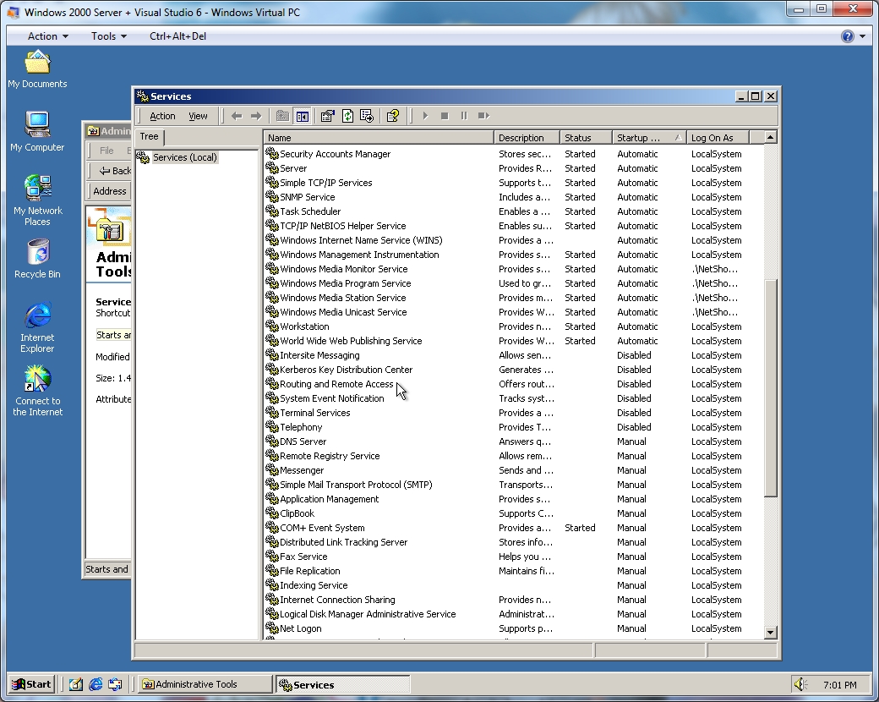Click the scroll down arrow in services list
879x702 pixels.
point(770,632)
